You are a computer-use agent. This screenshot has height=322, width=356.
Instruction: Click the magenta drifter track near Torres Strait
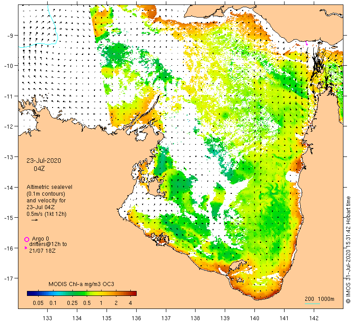click(306, 43)
